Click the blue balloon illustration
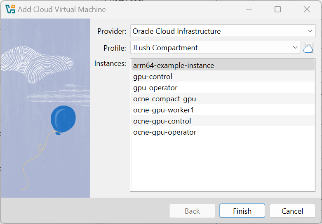This screenshot has width=322, height=224. pyautogui.click(x=63, y=119)
